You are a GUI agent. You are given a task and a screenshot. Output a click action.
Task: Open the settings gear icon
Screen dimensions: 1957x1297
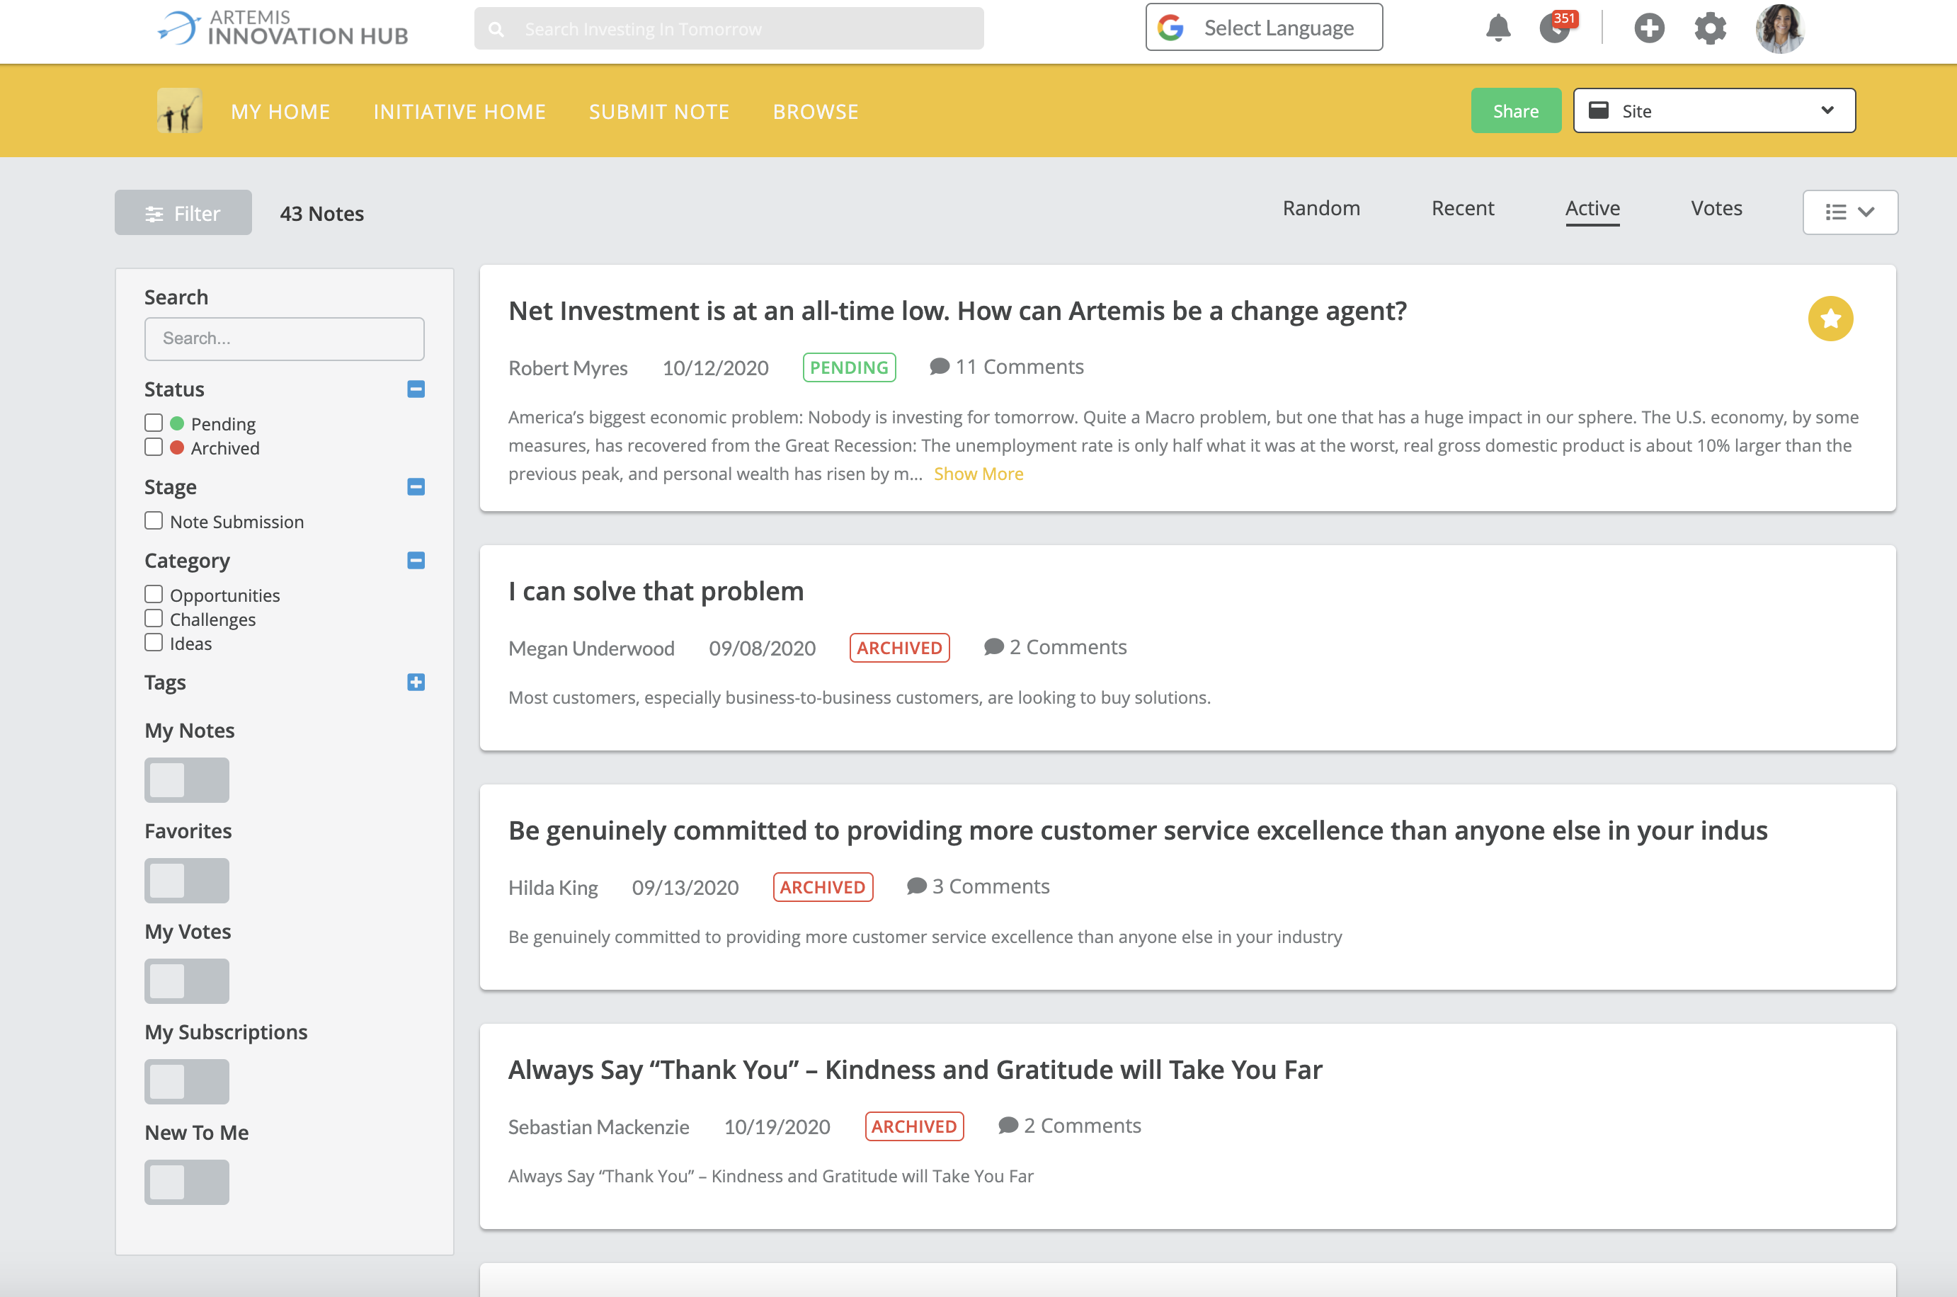point(1710,28)
